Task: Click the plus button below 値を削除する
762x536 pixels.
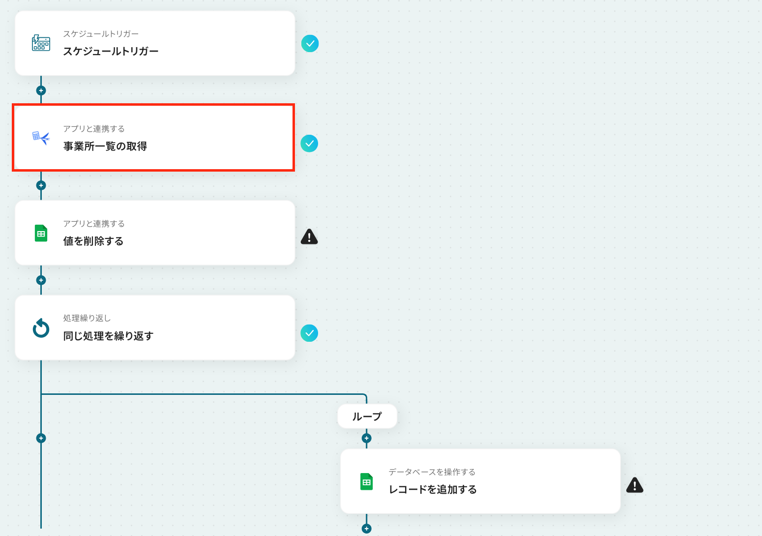Action: coord(41,280)
